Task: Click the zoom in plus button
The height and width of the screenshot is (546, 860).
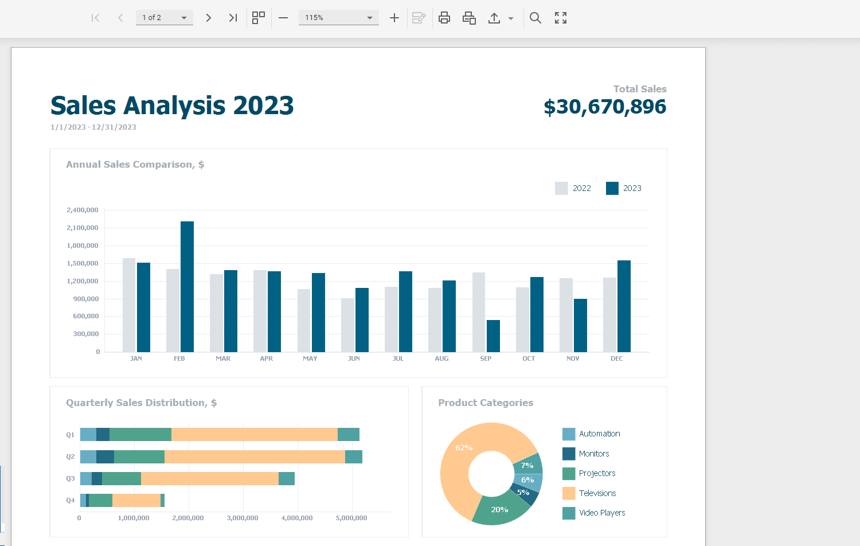Action: click(x=394, y=18)
